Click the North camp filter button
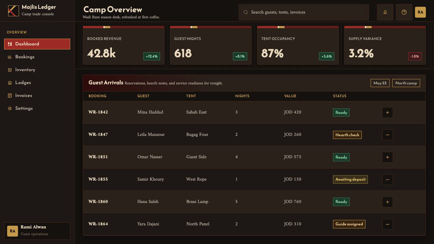 (406, 83)
